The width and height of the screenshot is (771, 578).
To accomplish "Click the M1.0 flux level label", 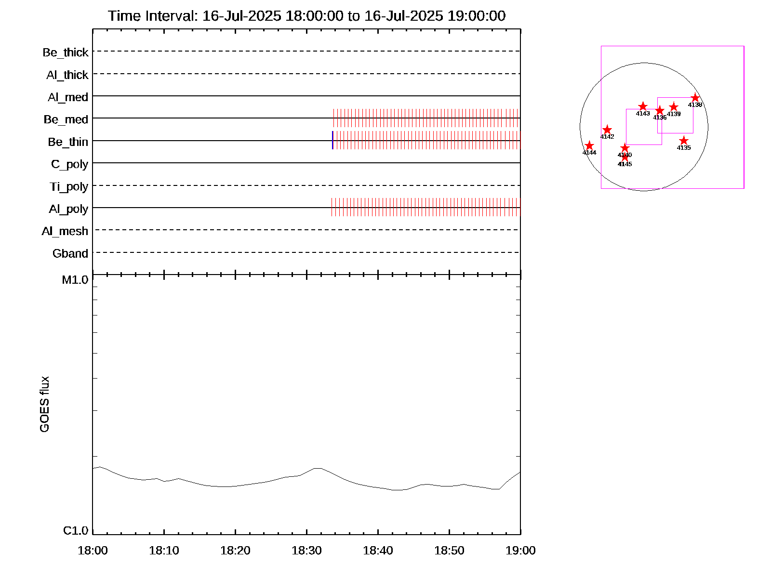I will [75, 280].
